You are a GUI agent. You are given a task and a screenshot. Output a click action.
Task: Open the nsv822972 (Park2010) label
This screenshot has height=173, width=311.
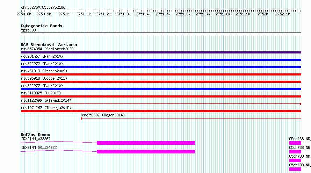pos(42,64)
